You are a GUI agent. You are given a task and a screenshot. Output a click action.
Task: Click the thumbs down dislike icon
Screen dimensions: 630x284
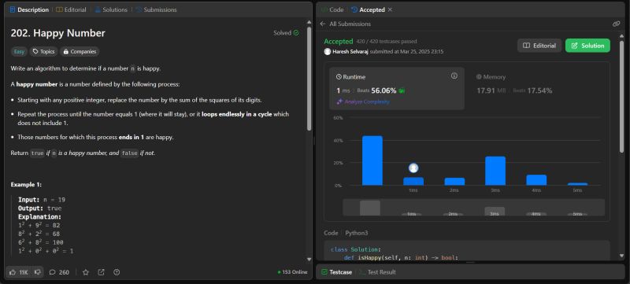[x=38, y=272]
